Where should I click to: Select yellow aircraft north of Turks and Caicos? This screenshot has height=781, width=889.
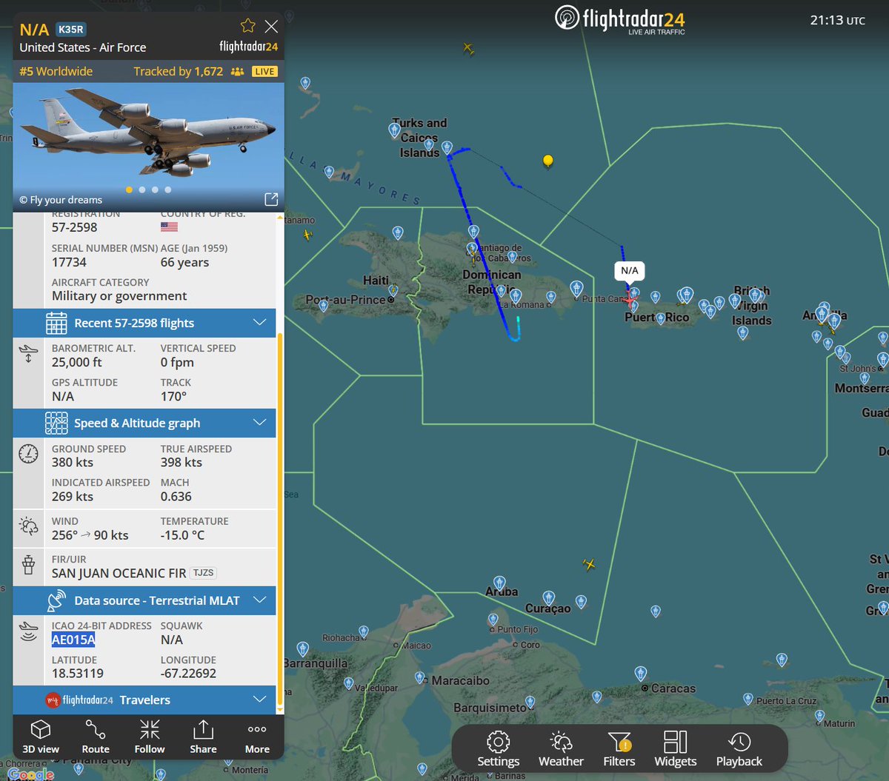tap(468, 49)
